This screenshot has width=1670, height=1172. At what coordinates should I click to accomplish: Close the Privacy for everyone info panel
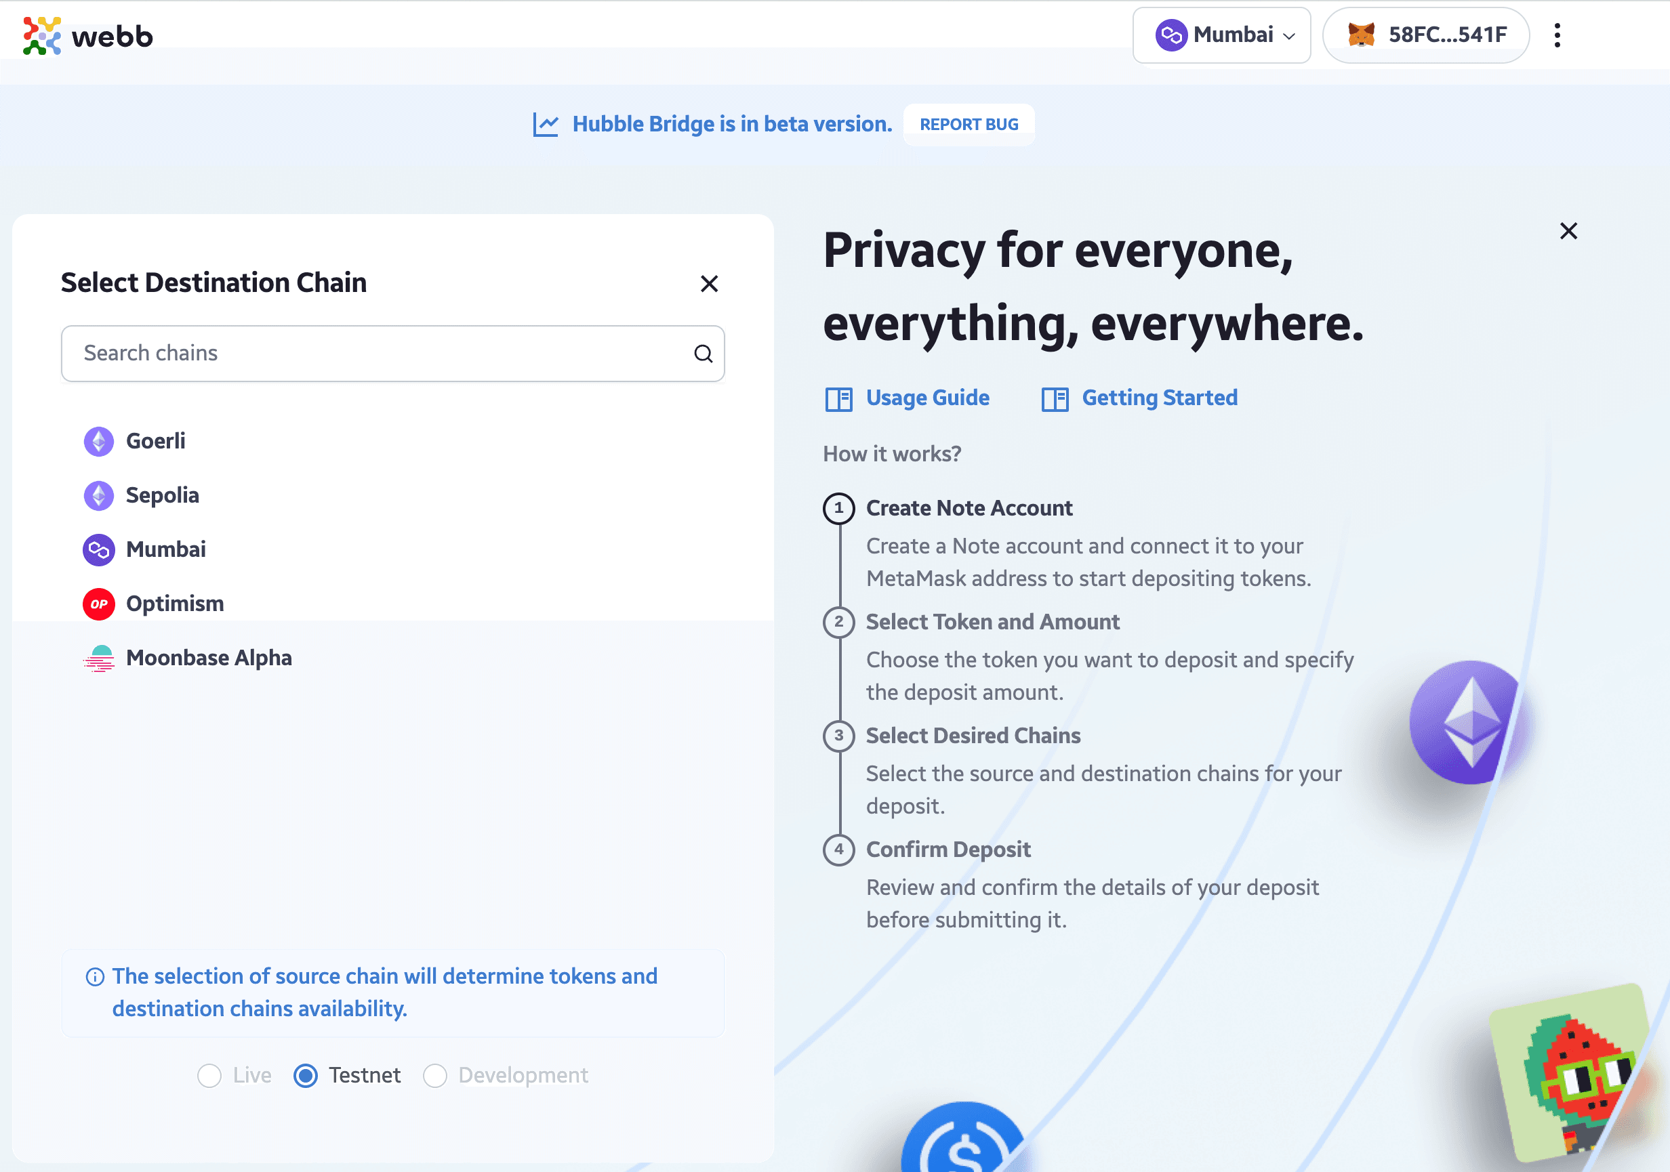click(1569, 231)
